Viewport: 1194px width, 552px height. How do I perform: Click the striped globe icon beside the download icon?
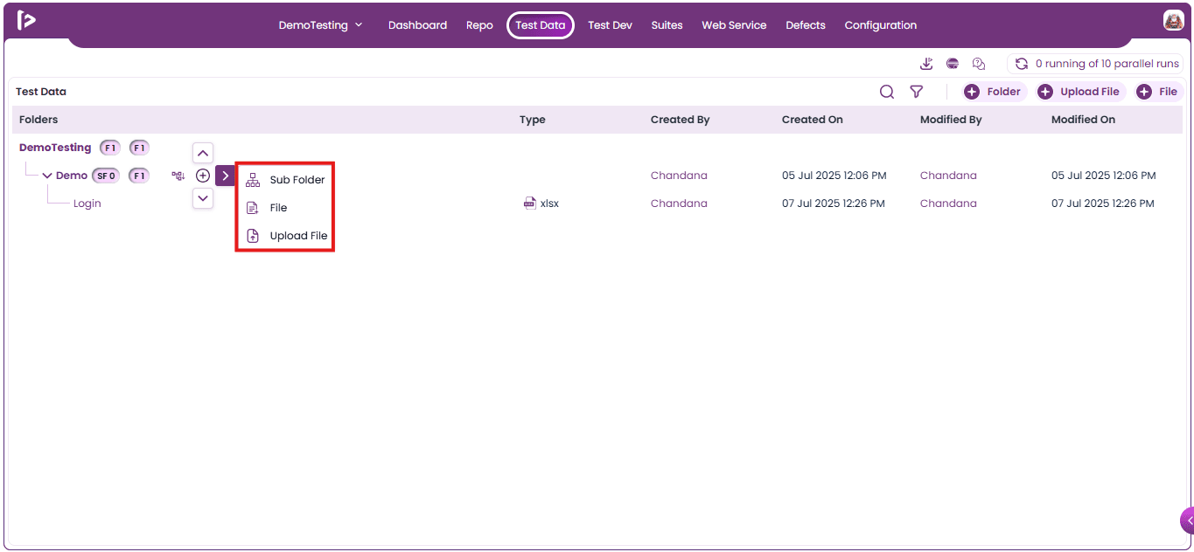click(x=953, y=64)
